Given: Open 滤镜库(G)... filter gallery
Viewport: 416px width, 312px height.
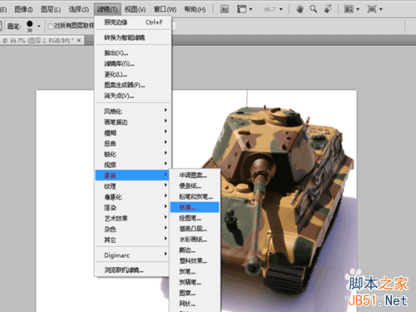Looking at the screenshot, I should [x=132, y=64].
